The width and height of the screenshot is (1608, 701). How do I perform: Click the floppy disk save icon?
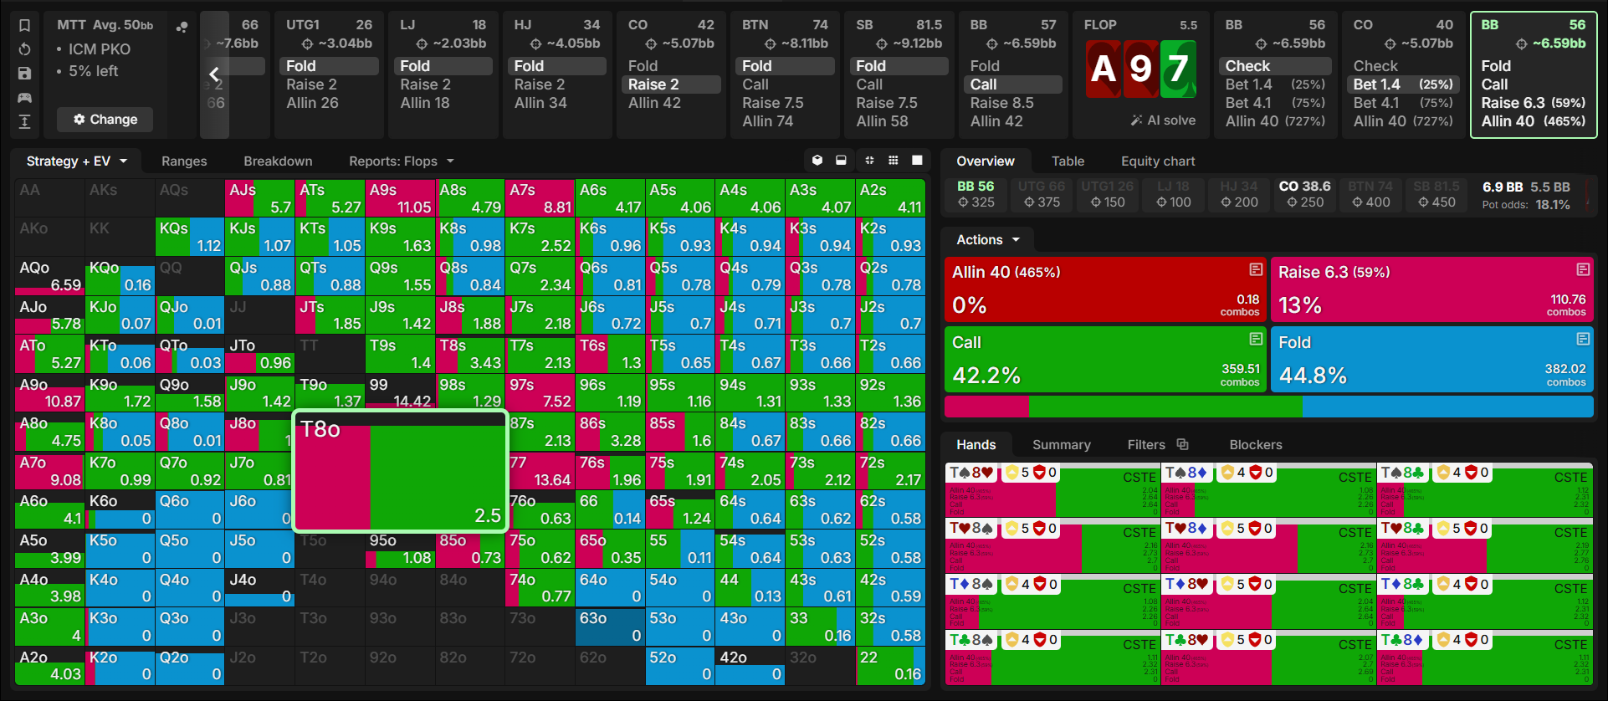click(x=24, y=74)
